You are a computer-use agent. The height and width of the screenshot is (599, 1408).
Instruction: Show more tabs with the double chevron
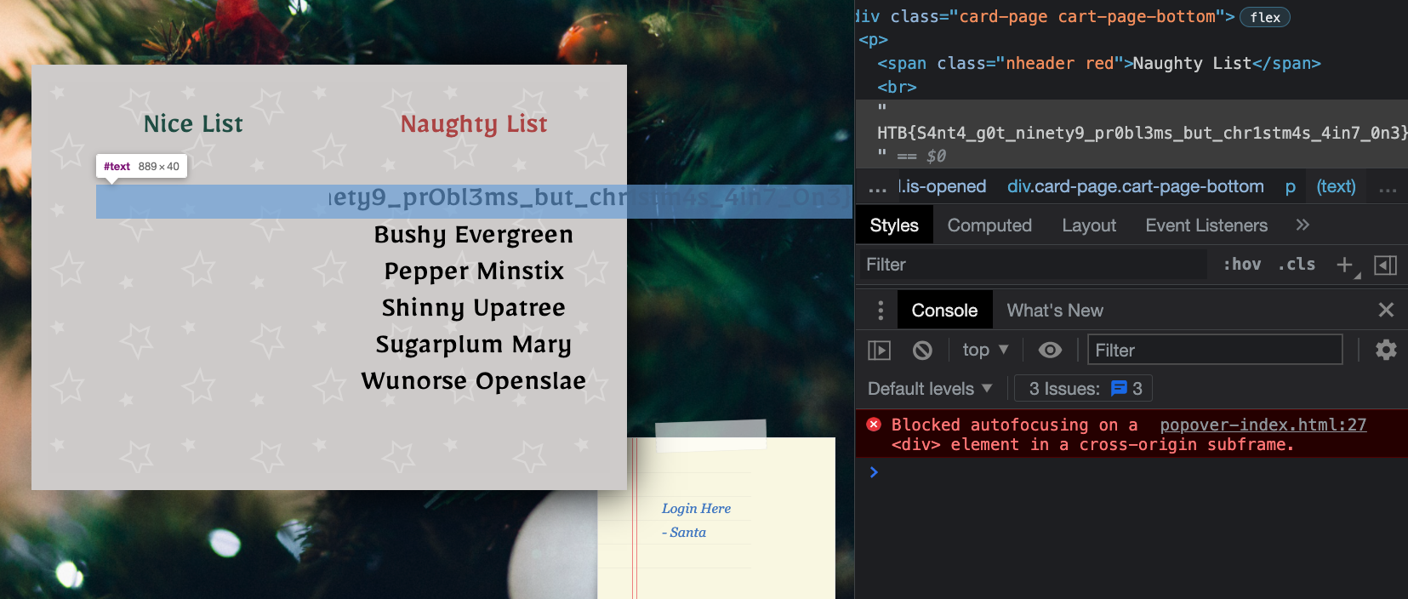pos(1303,225)
